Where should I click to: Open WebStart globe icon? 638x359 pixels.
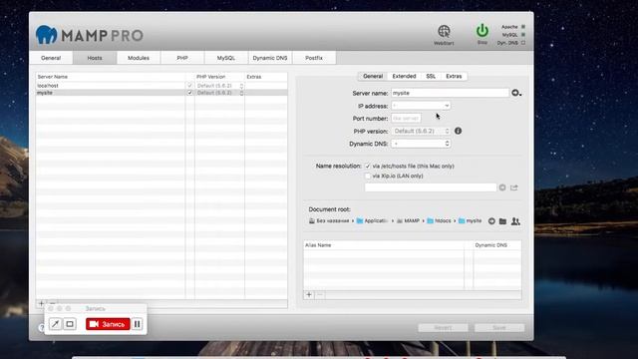[x=444, y=31]
